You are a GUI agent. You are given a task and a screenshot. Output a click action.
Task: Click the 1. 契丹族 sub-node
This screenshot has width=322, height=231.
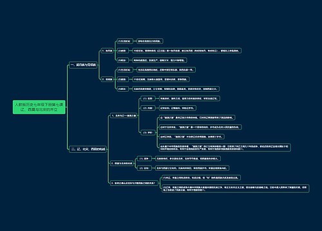click(x=107, y=51)
